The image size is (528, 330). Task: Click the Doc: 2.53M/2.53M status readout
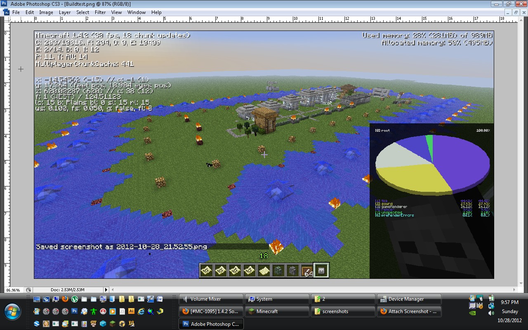(x=68, y=290)
